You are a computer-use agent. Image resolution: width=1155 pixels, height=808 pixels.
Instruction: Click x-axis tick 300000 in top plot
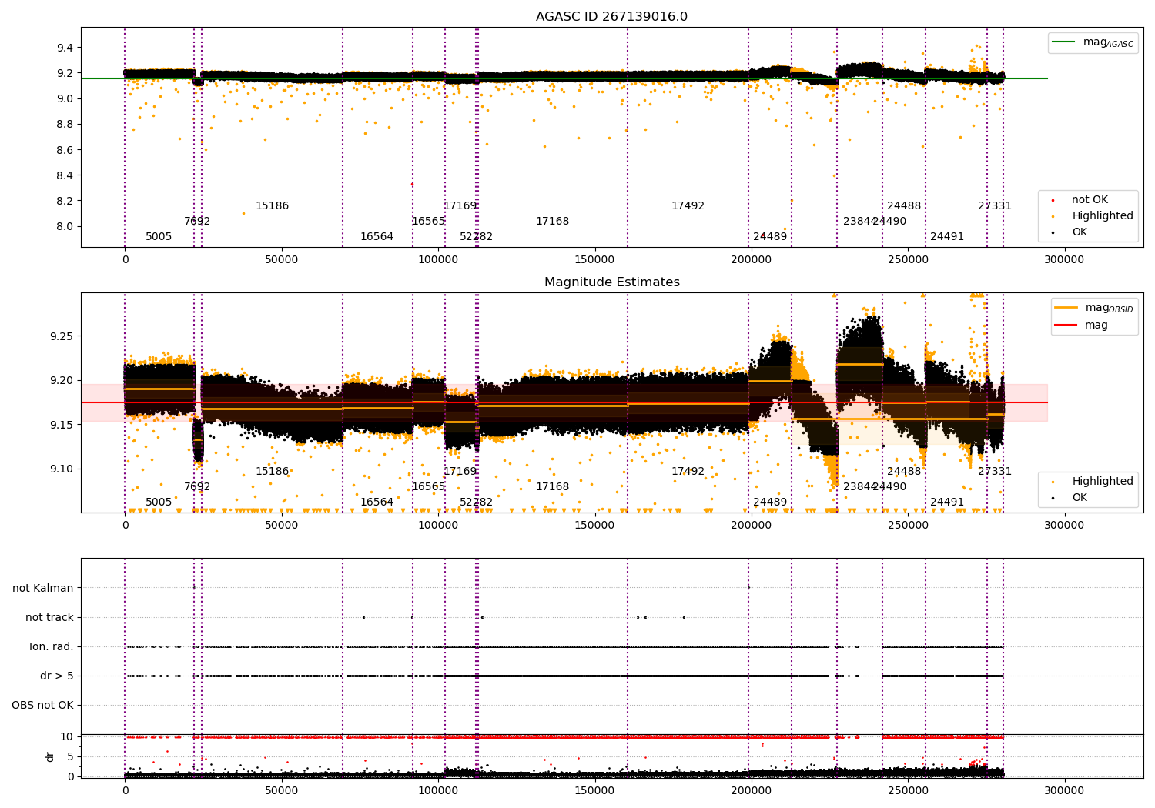[x=1065, y=260]
